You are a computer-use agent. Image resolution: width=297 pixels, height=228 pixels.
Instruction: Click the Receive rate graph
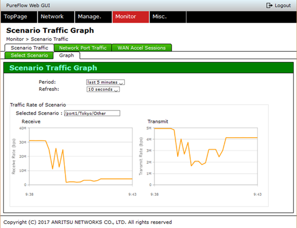pyautogui.click(x=80, y=155)
